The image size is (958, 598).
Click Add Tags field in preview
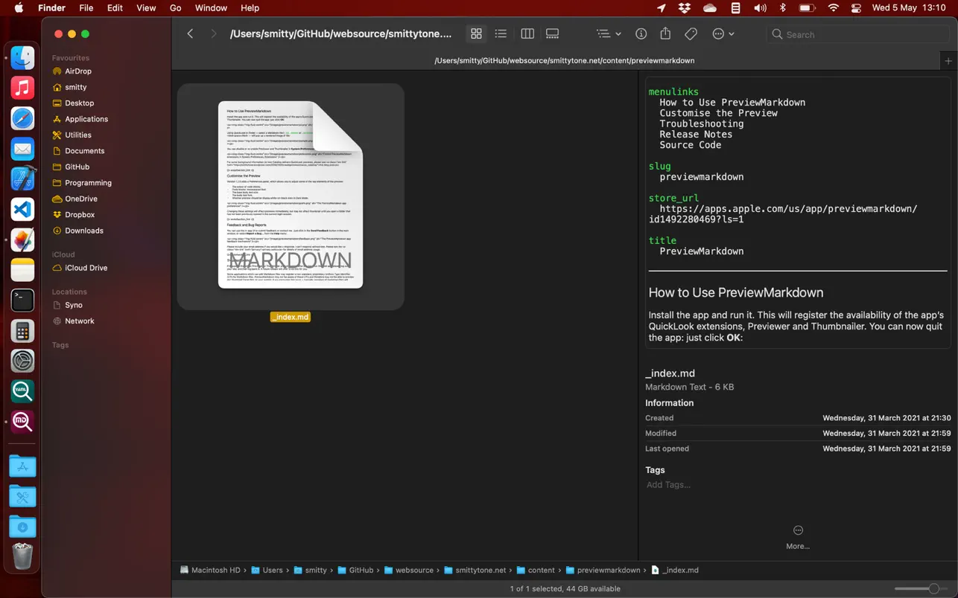click(x=668, y=485)
